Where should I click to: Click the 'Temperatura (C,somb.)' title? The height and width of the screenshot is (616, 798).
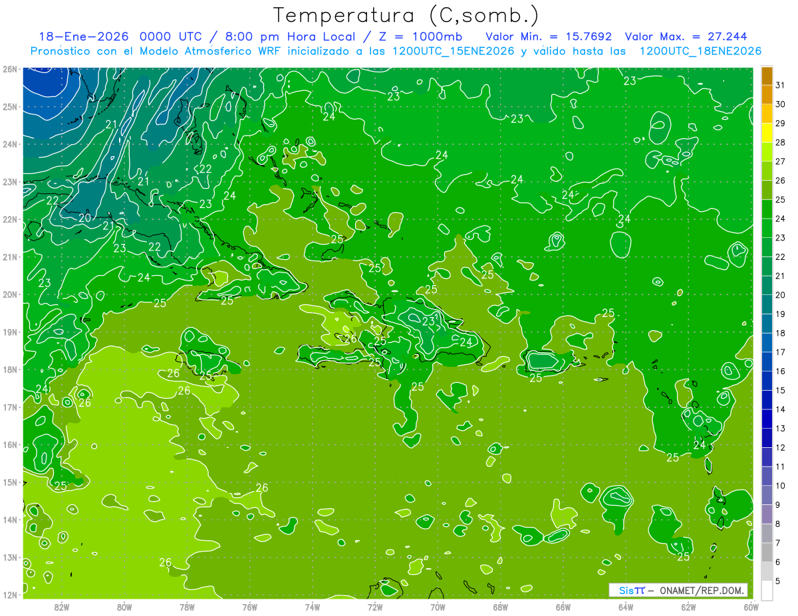click(406, 15)
